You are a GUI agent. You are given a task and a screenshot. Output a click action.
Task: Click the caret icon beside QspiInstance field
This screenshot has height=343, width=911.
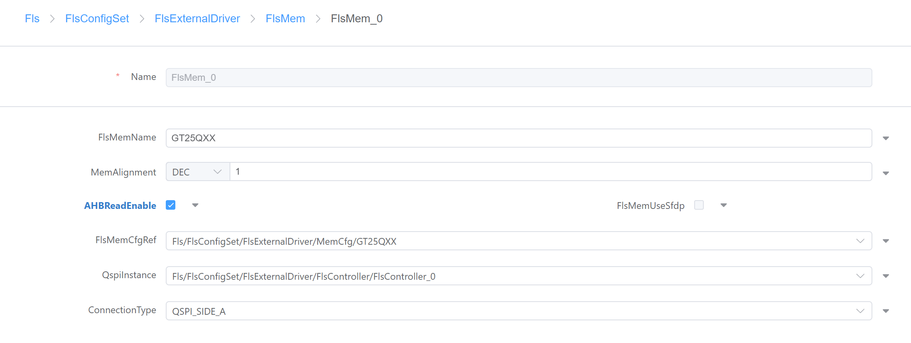click(x=885, y=276)
